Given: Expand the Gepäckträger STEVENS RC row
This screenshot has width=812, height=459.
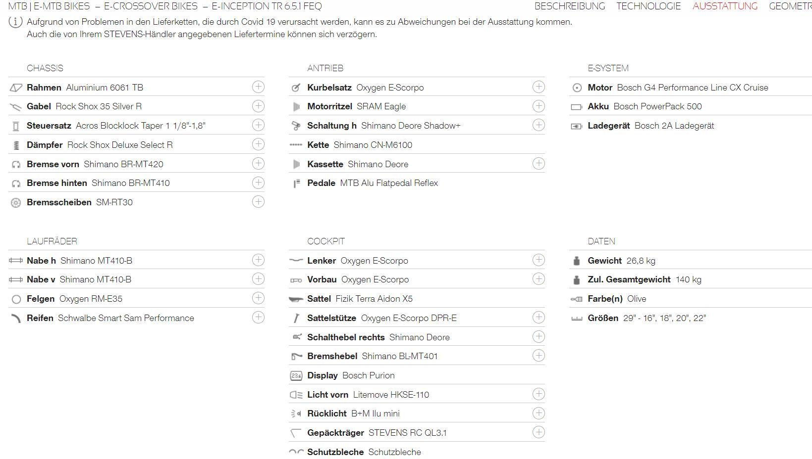Looking at the screenshot, I should tap(539, 432).
